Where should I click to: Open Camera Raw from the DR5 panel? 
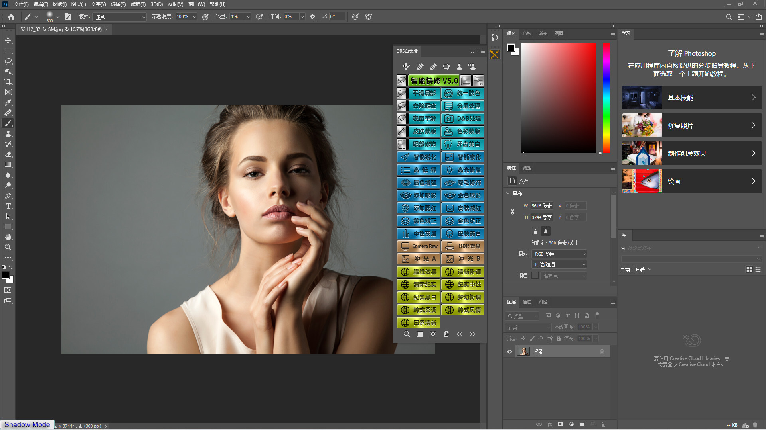pos(418,246)
